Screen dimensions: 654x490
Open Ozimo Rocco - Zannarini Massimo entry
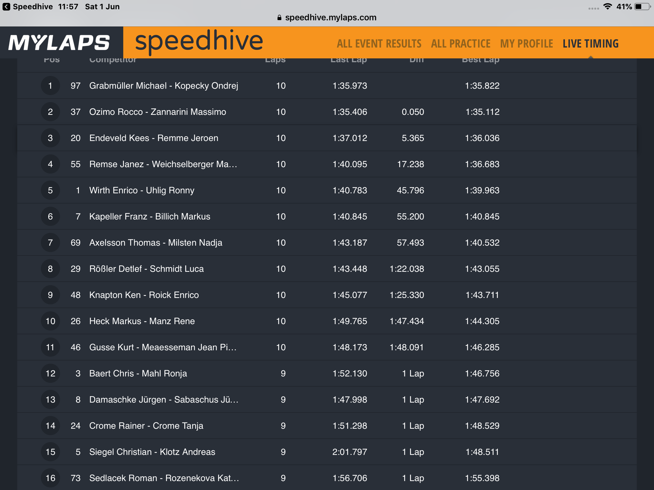point(327,112)
